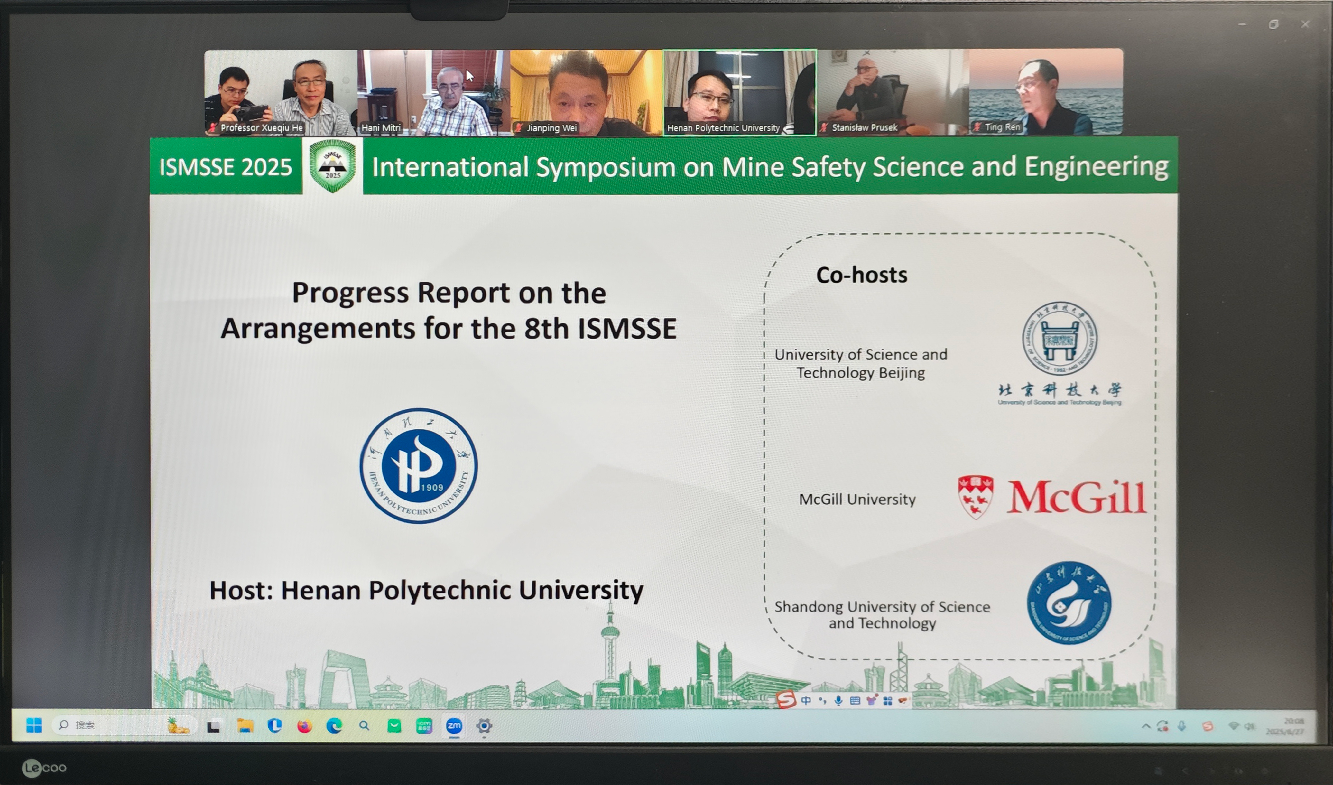Image resolution: width=1333 pixels, height=785 pixels.
Task: Restore the Zoom window size
Action: pyautogui.click(x=1273, y=24)
